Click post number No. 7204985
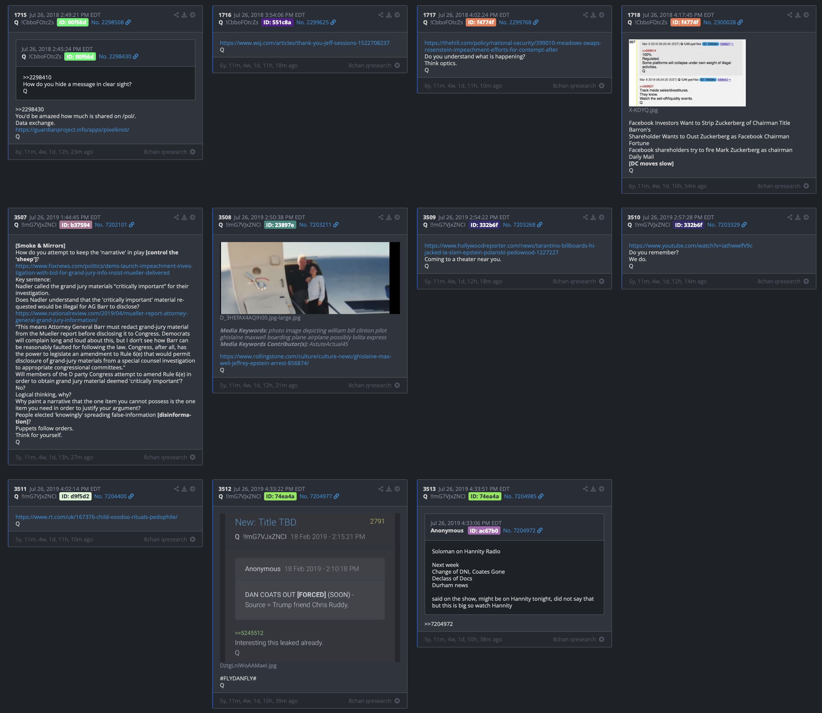 (520, 496)
